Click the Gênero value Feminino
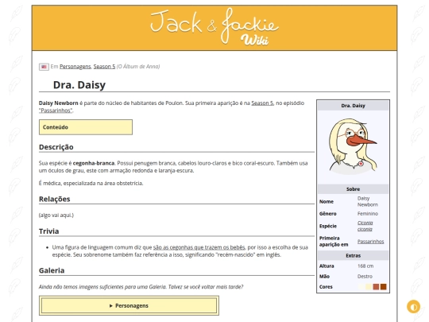 tap(368, 214)
